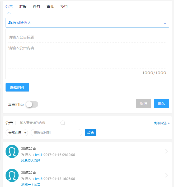Open the 测试一下公告 link
The width and height of the screenshot is (174, 187).
click(x=31, y=185)
